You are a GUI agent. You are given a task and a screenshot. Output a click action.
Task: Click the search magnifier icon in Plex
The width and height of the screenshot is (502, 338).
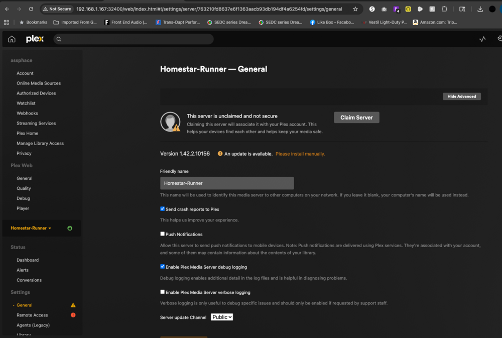59,39
